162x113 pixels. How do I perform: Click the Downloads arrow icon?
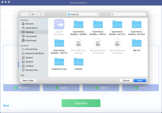[23, 40]
